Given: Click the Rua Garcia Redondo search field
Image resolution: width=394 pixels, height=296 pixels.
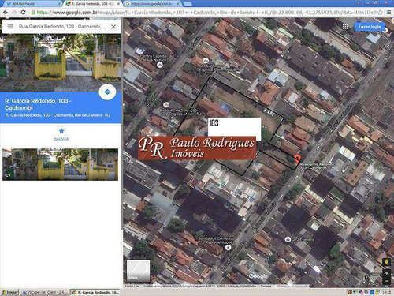Looking at the screenshot, I should click(x=62, y=27).
